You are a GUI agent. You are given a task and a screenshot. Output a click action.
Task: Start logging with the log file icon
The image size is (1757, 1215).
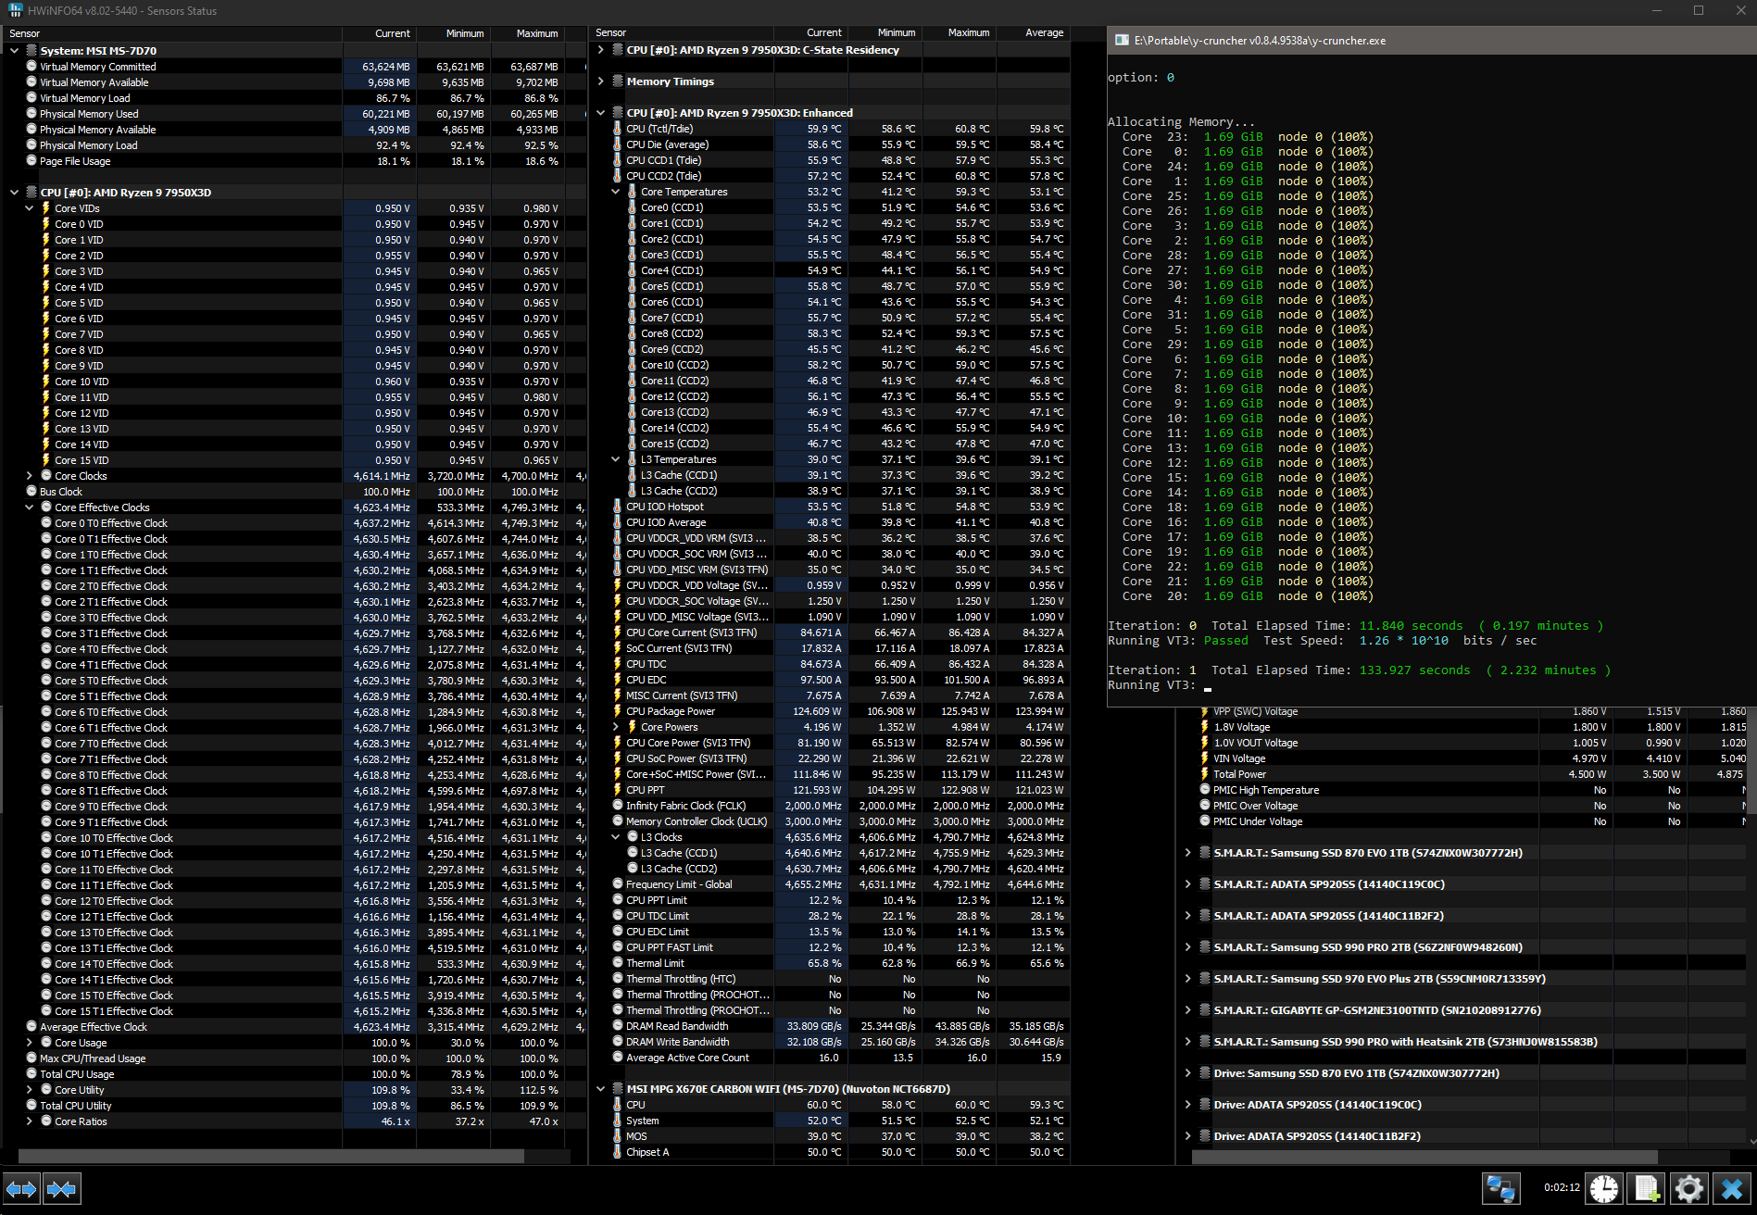[1647, 1188]
